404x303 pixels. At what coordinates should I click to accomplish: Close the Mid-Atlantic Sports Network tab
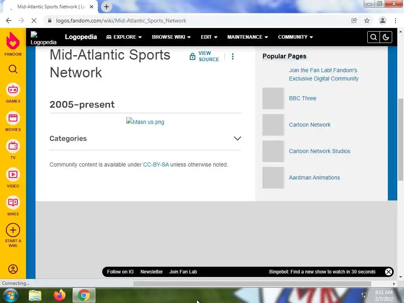click(92, 7)
